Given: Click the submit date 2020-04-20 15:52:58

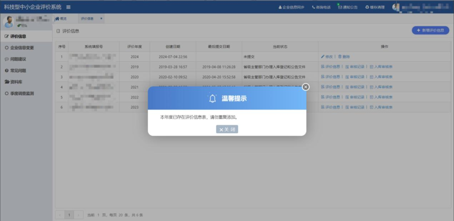Looking at the screenshot, I should coord(219,77).
